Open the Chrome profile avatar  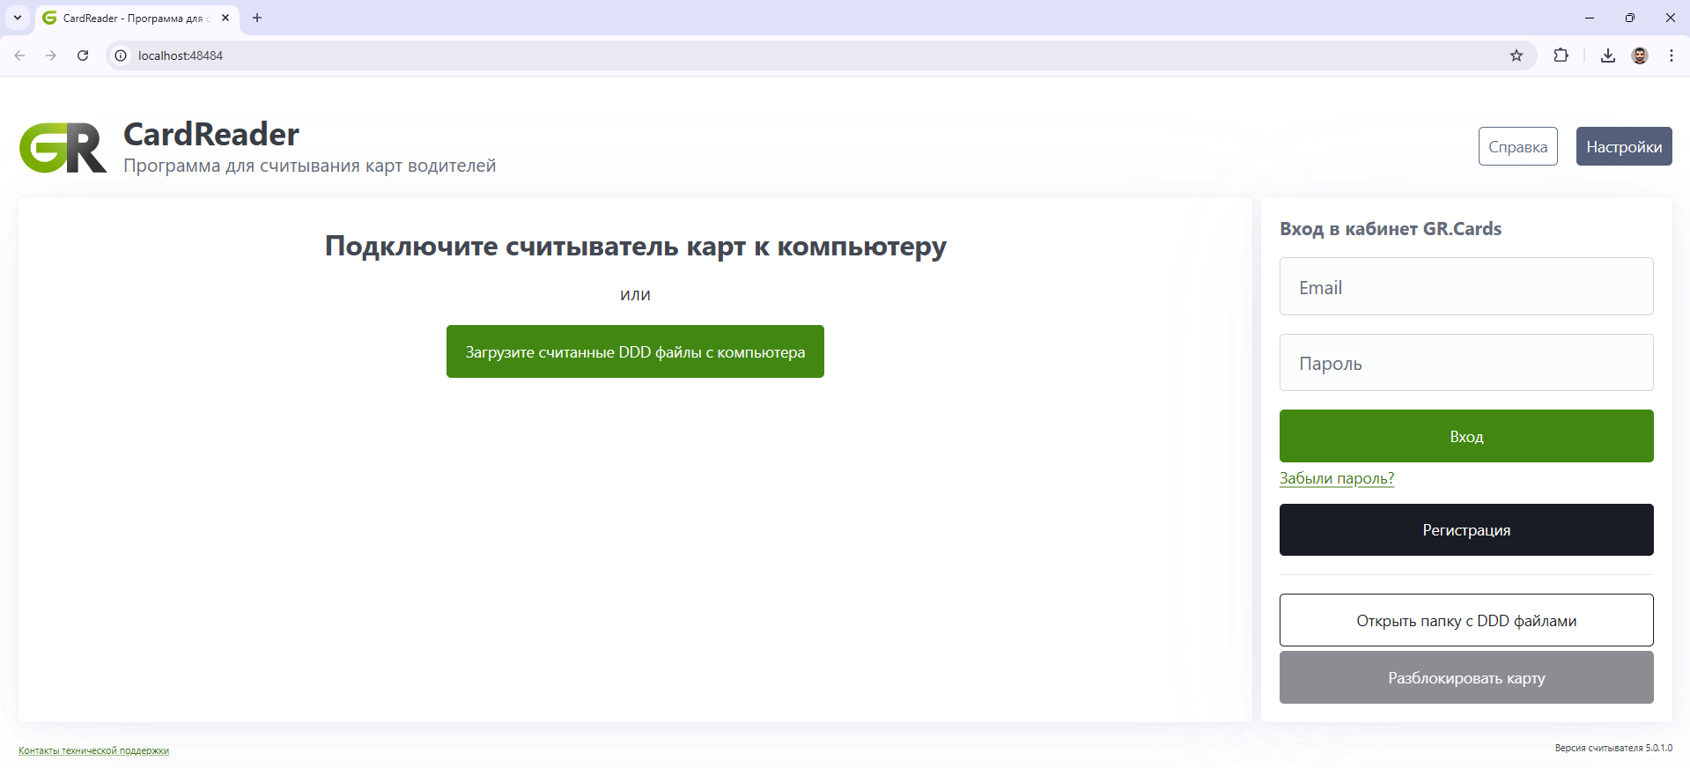point(1639,55)
